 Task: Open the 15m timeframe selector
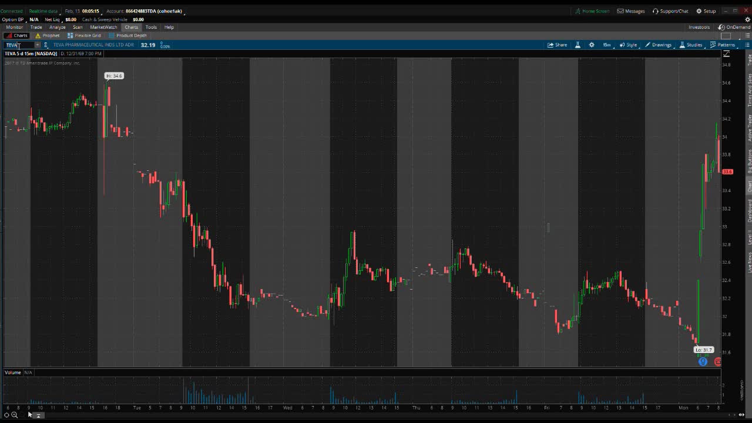point(606,45)
